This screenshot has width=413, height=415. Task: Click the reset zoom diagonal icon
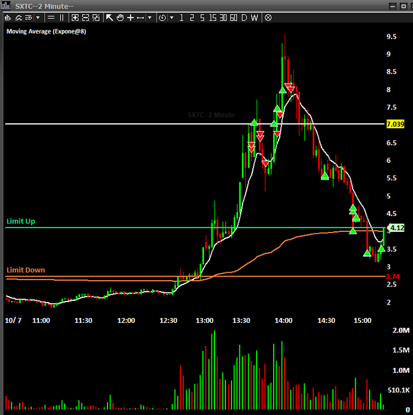click(x=96, y=18)
